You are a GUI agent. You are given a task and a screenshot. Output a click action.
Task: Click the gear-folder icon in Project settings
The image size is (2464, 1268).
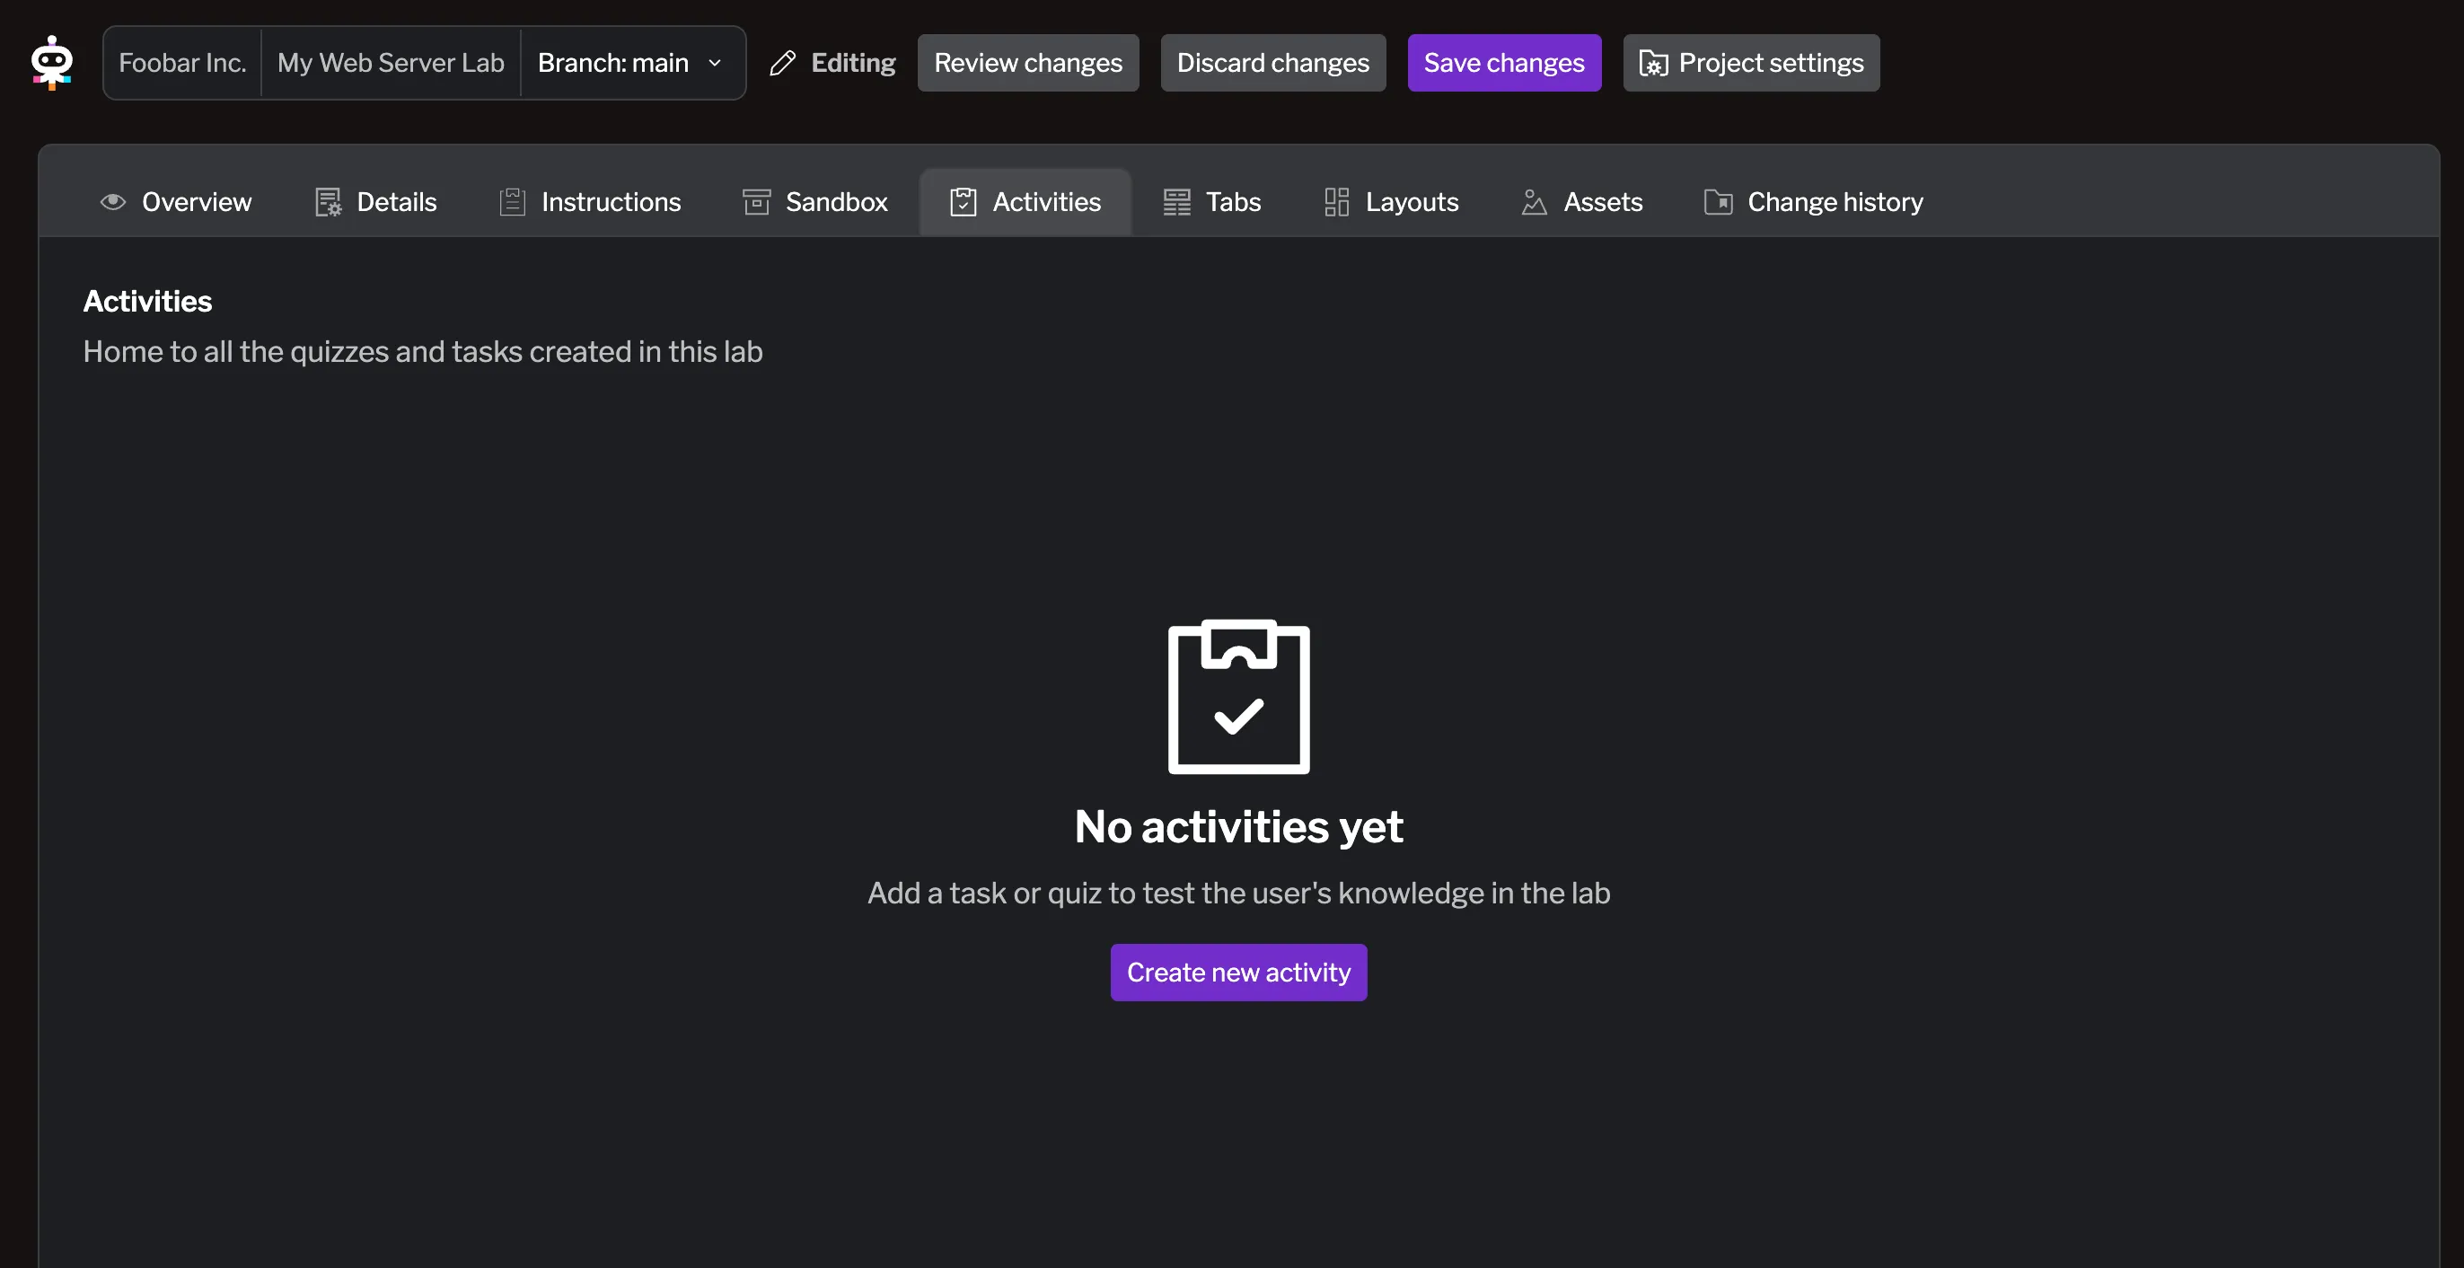[x=1654, y=62]
